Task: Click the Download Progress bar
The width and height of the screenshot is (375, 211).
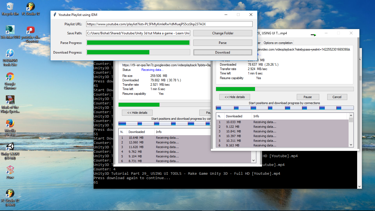Action: coord(138,52)
